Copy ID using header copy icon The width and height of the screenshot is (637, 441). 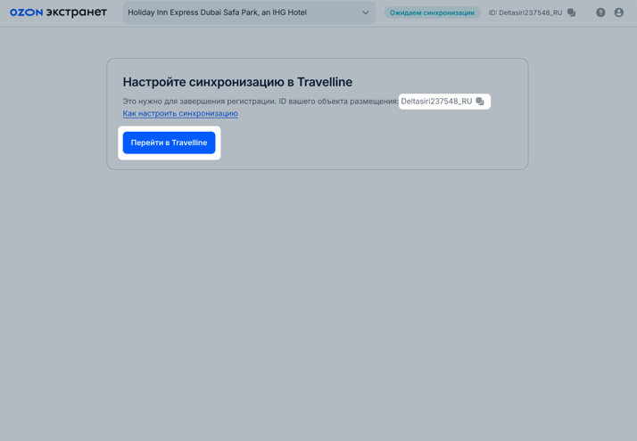click(571, 12)
